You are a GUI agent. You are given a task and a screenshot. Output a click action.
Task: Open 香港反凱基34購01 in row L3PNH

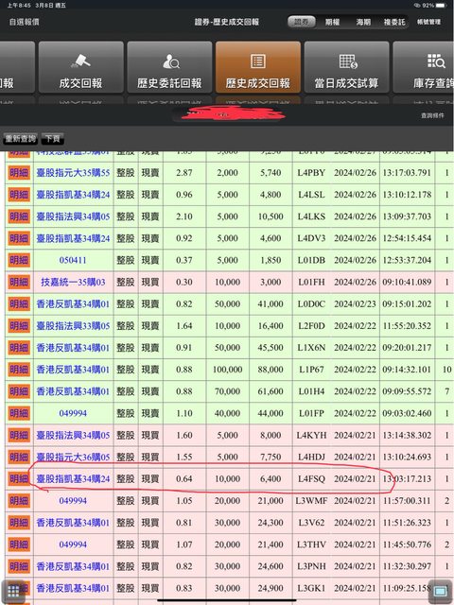click(x=73, y=566)
